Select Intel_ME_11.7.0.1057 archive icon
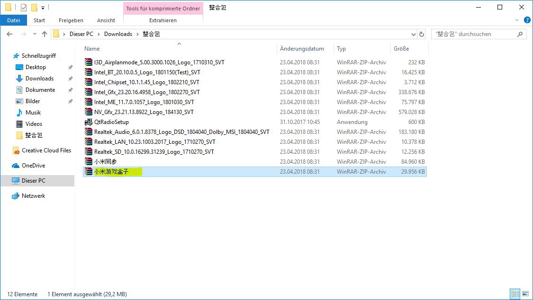This screenshot has width=533, height=300. pos(89,102)
